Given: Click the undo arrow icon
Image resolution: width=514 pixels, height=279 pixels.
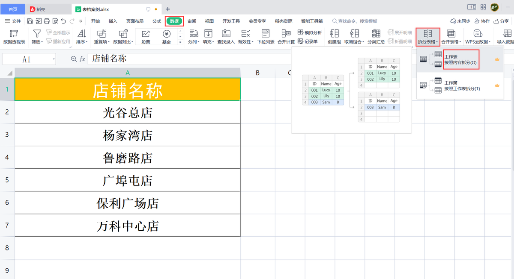Looking at the screenshot, I should click(63, 21).
